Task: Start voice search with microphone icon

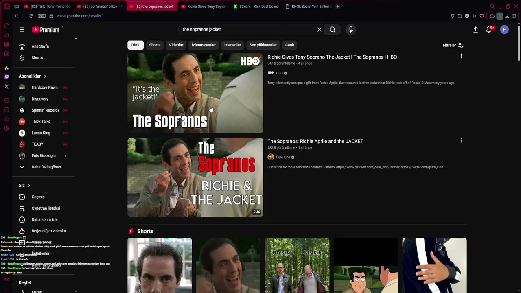Action: pos(351,29)
